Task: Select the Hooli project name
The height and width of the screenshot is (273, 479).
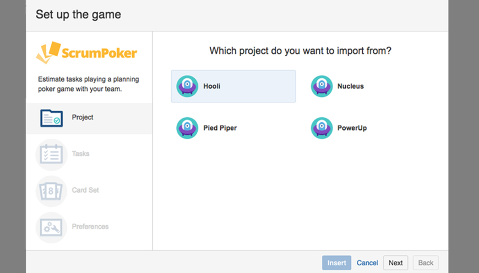Action: click(x=212, y=86)
